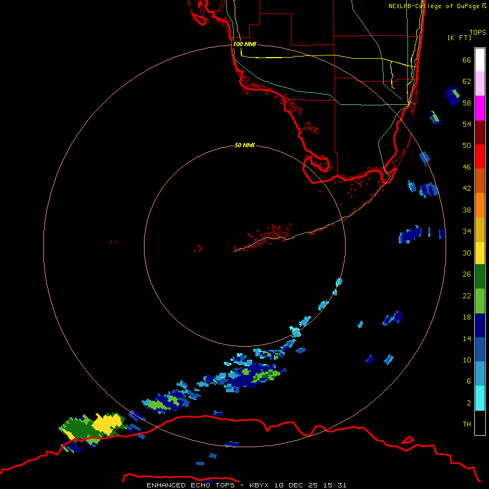Viewport: 489px width, 489px height.
Task: Click the legend value "50"
Action: tap(467, 145)
